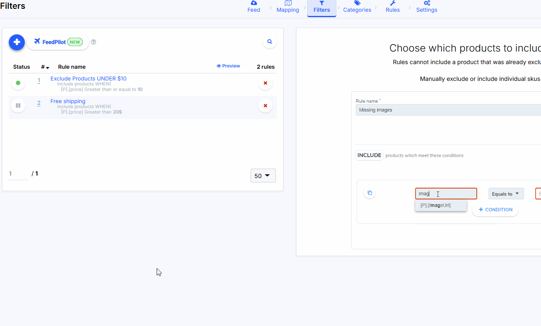Toggle paused status of Free shipping rule
Screen dimensions: 541x326
coord(18,106)
